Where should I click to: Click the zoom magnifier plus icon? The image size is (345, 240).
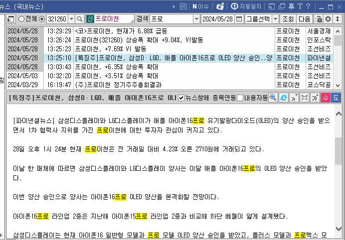pyautogui.click(x=273, y=98)
